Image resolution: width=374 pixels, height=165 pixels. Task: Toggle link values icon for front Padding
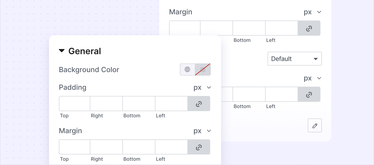tap(199, 104)
